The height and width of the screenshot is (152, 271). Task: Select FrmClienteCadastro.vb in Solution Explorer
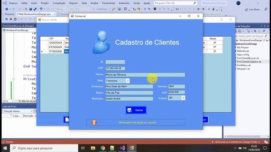pos(249,62)
